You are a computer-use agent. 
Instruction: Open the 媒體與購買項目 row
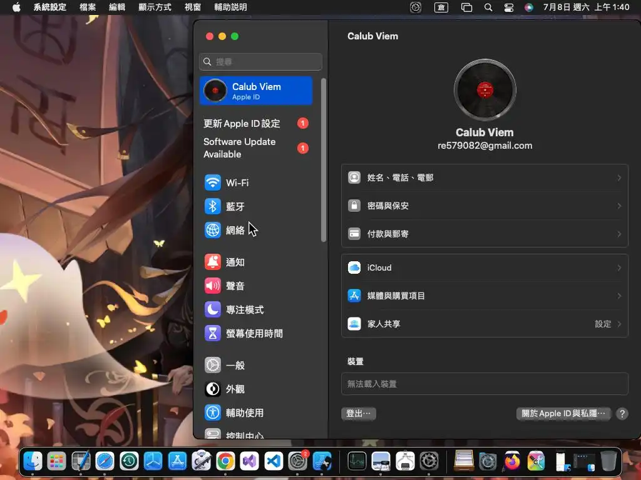click(x=485, y=296)
